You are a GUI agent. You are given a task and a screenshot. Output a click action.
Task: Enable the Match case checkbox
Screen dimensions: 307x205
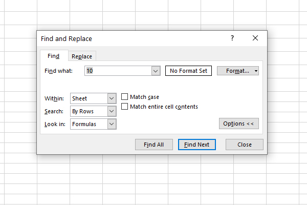[x=124, y=97]
